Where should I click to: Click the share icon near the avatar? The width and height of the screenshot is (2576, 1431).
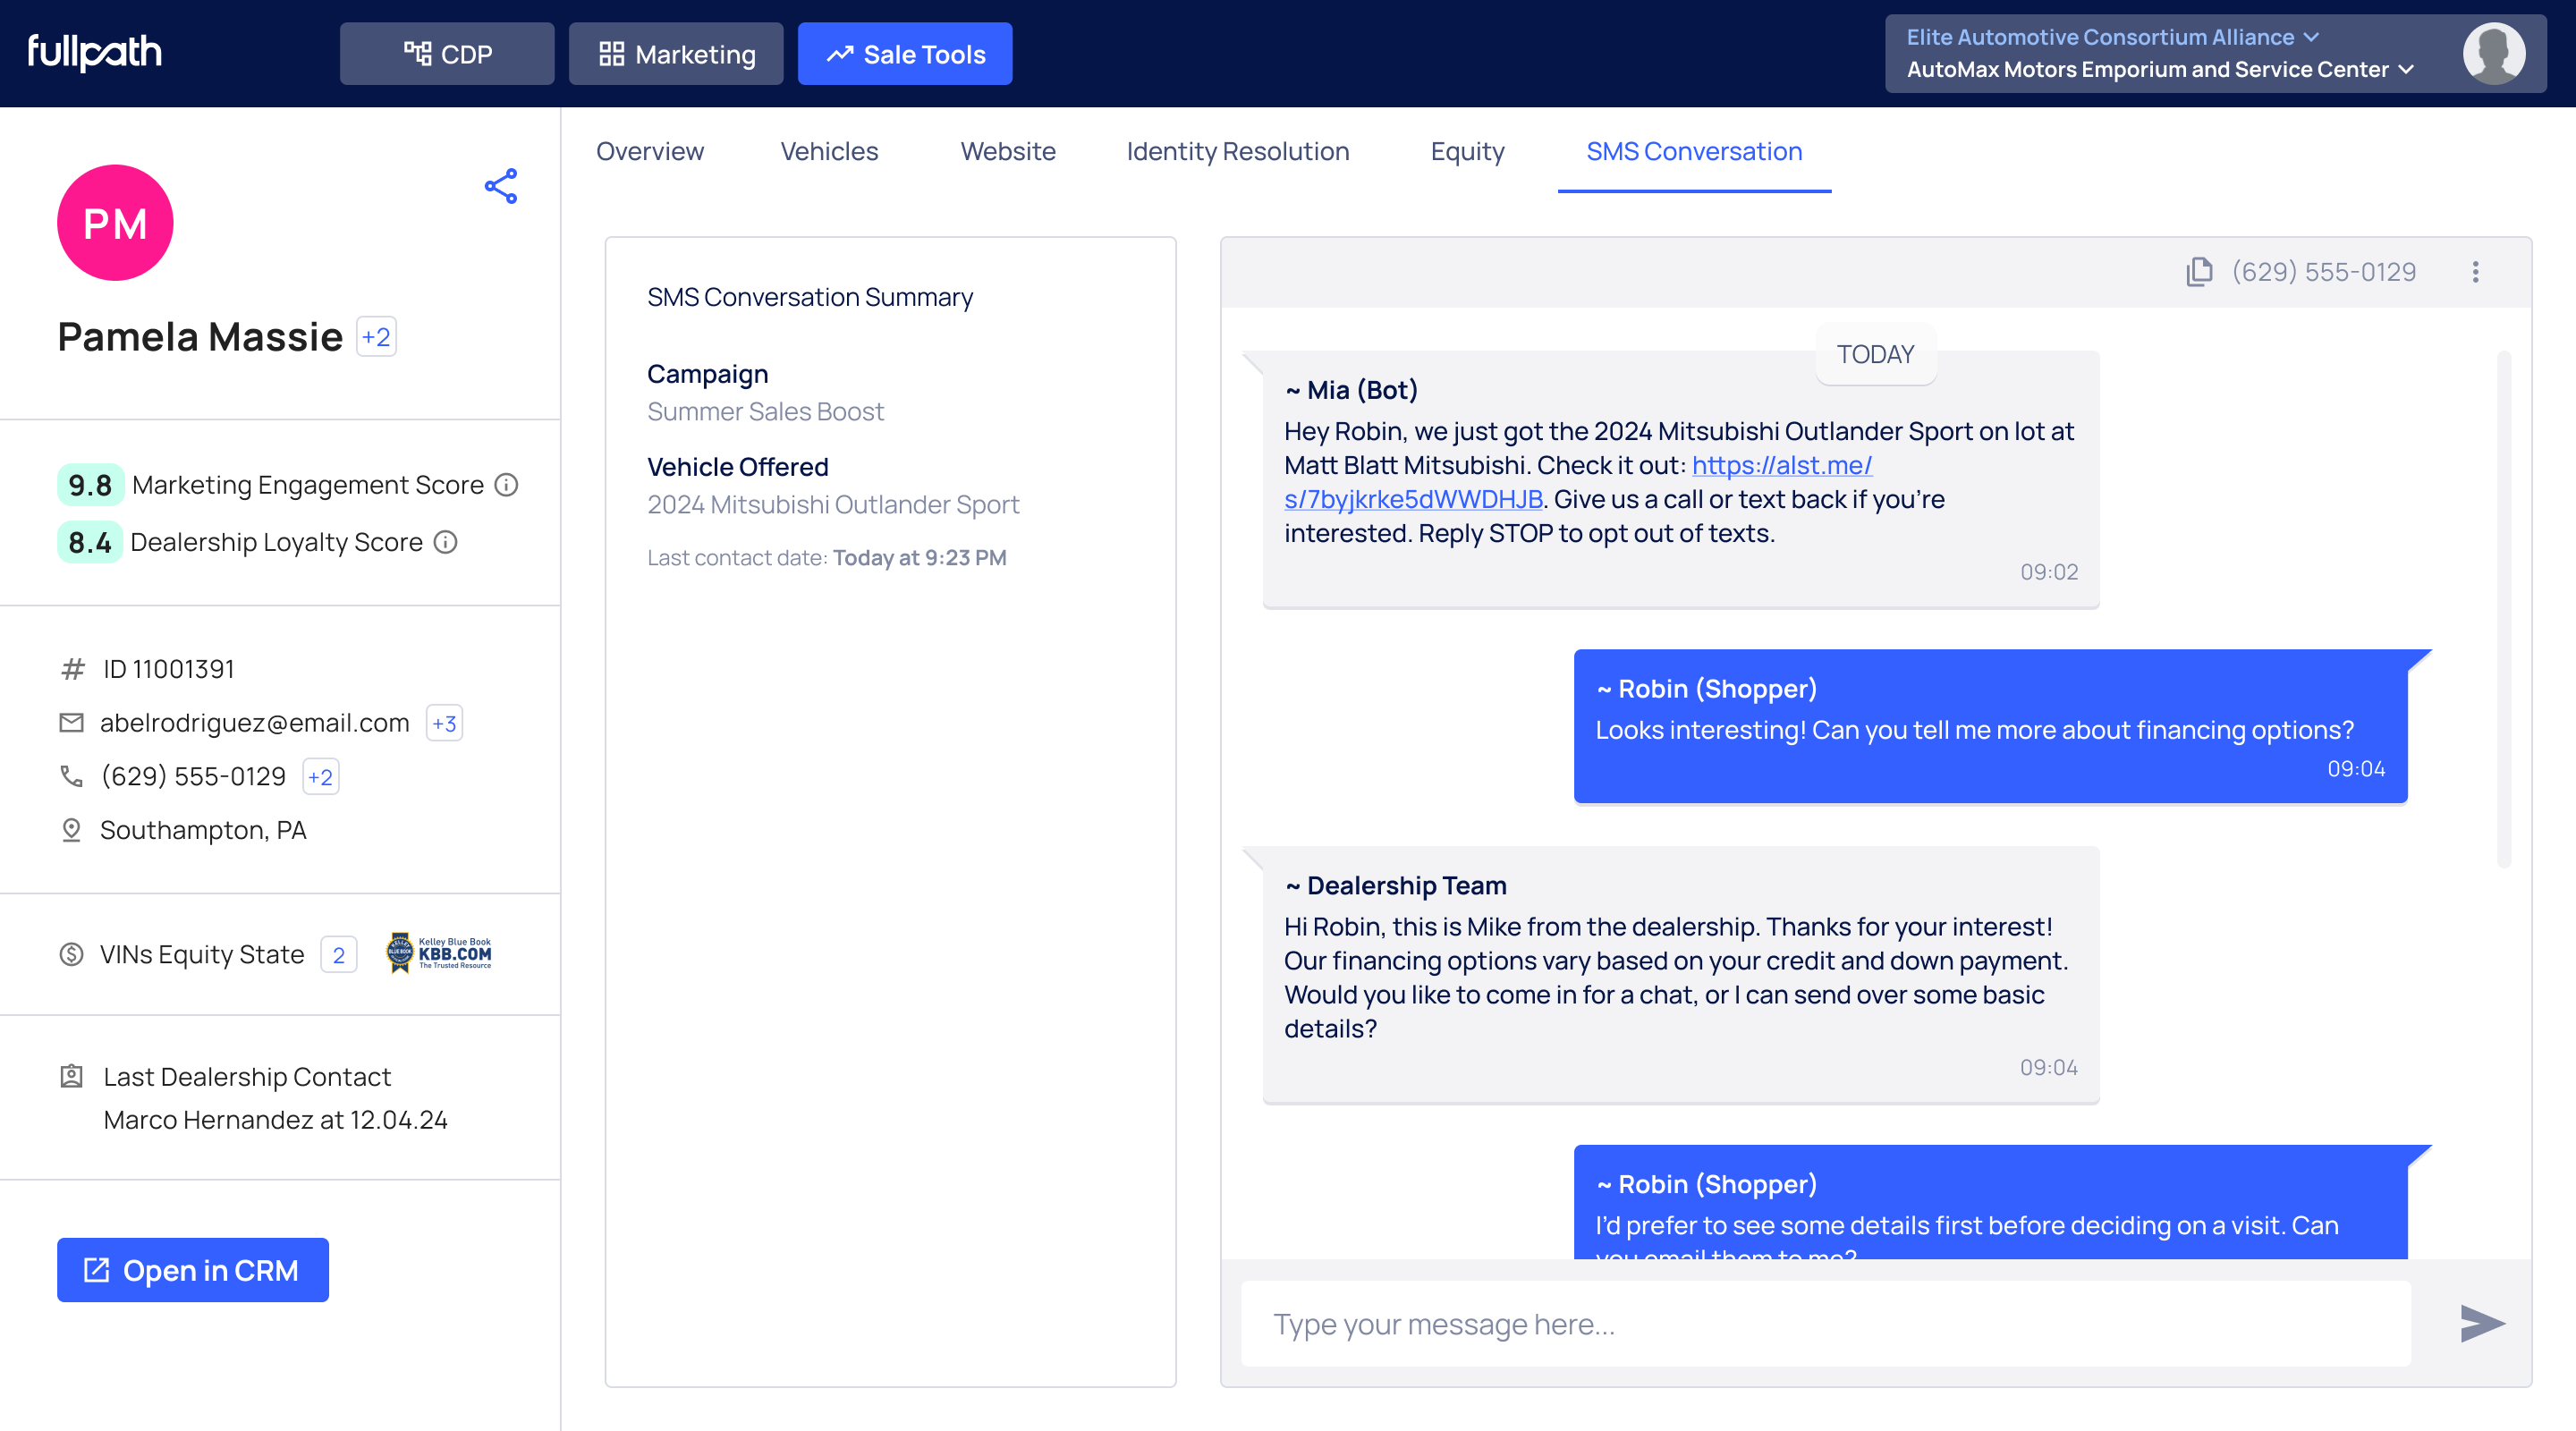tap(501, 186)
